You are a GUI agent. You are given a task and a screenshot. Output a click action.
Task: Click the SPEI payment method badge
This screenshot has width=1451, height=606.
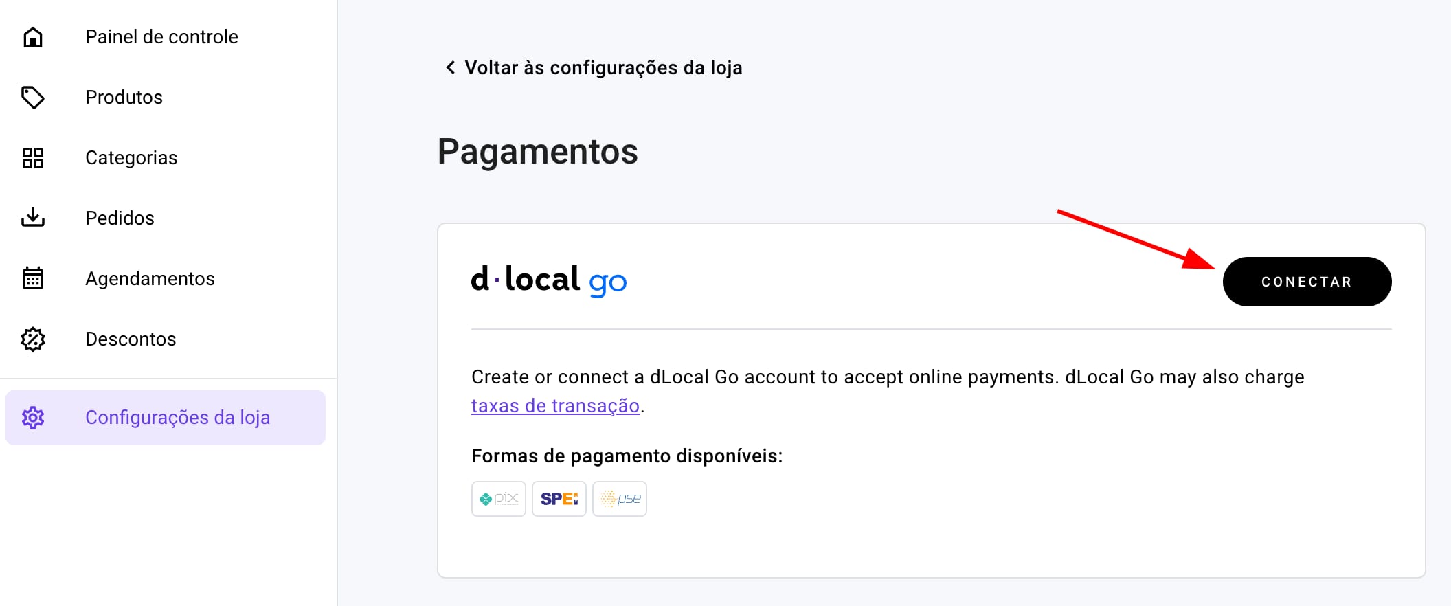[559, 499]
